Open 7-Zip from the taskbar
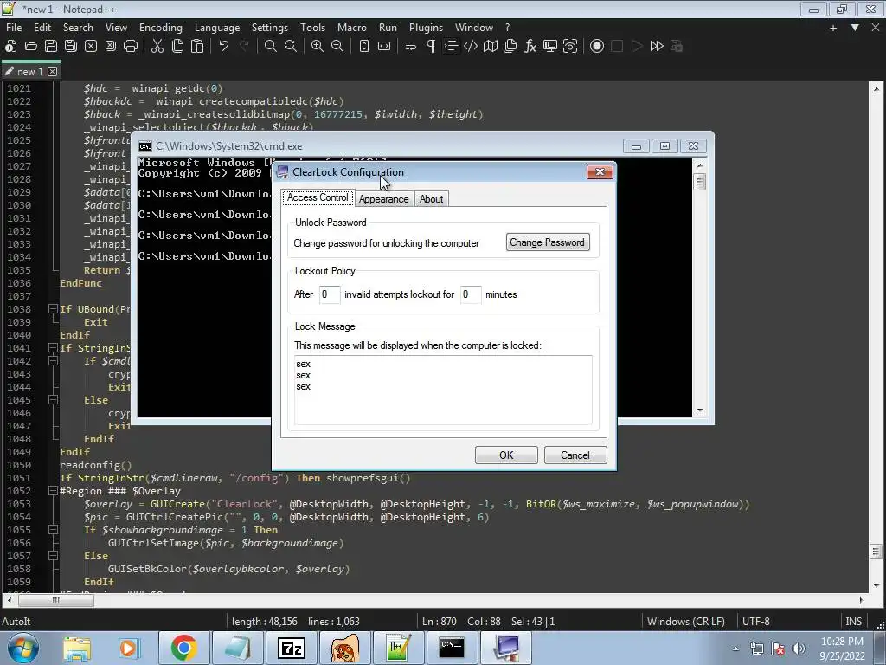The height and width of the screenshot is (665, 886). pos(292,648)
